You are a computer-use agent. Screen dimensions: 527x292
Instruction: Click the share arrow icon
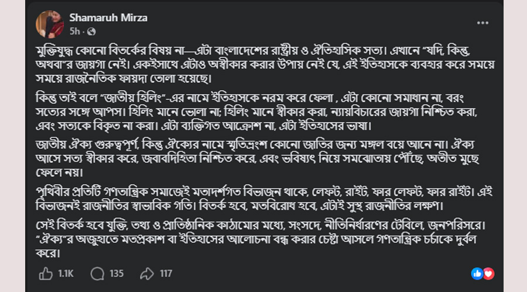(x=147, y=273)
